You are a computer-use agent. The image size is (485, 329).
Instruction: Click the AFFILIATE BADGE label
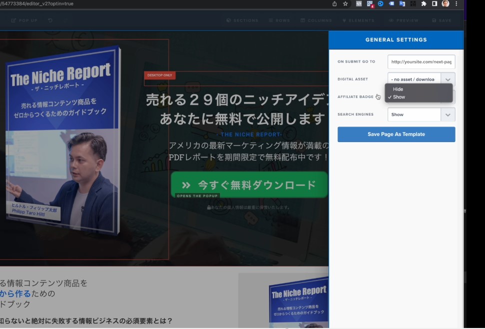pyautogui.click(x=355, y=97)
